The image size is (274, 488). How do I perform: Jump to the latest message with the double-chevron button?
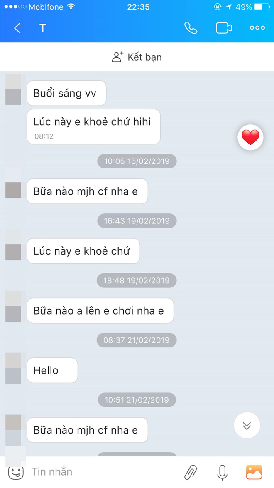(x=247, y=426)
